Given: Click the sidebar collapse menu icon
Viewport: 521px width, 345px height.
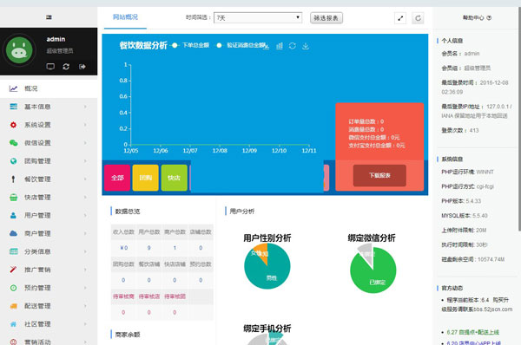Looking at the screenshot, I should tap(49, 17).
